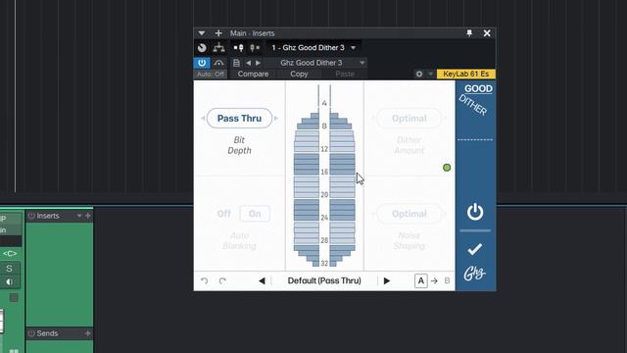Open the Ghz Good Dither 3 preset dropdown
The width and height of the screenshot is (627, 353).
click(316, 63)
